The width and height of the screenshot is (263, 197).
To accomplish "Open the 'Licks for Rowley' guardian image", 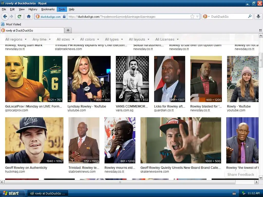I will tap(170, 79).
